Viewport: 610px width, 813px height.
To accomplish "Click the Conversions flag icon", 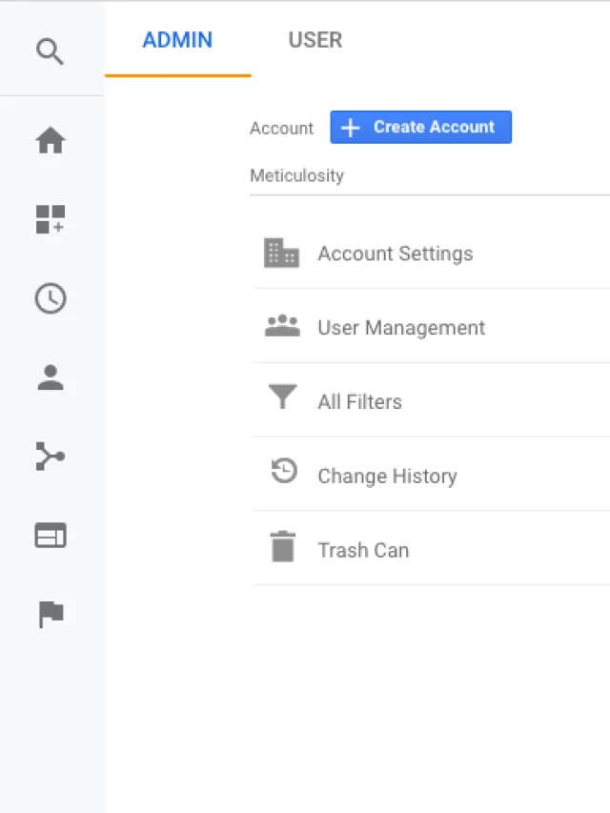I will pyautogui.click(x=51, y=615).
